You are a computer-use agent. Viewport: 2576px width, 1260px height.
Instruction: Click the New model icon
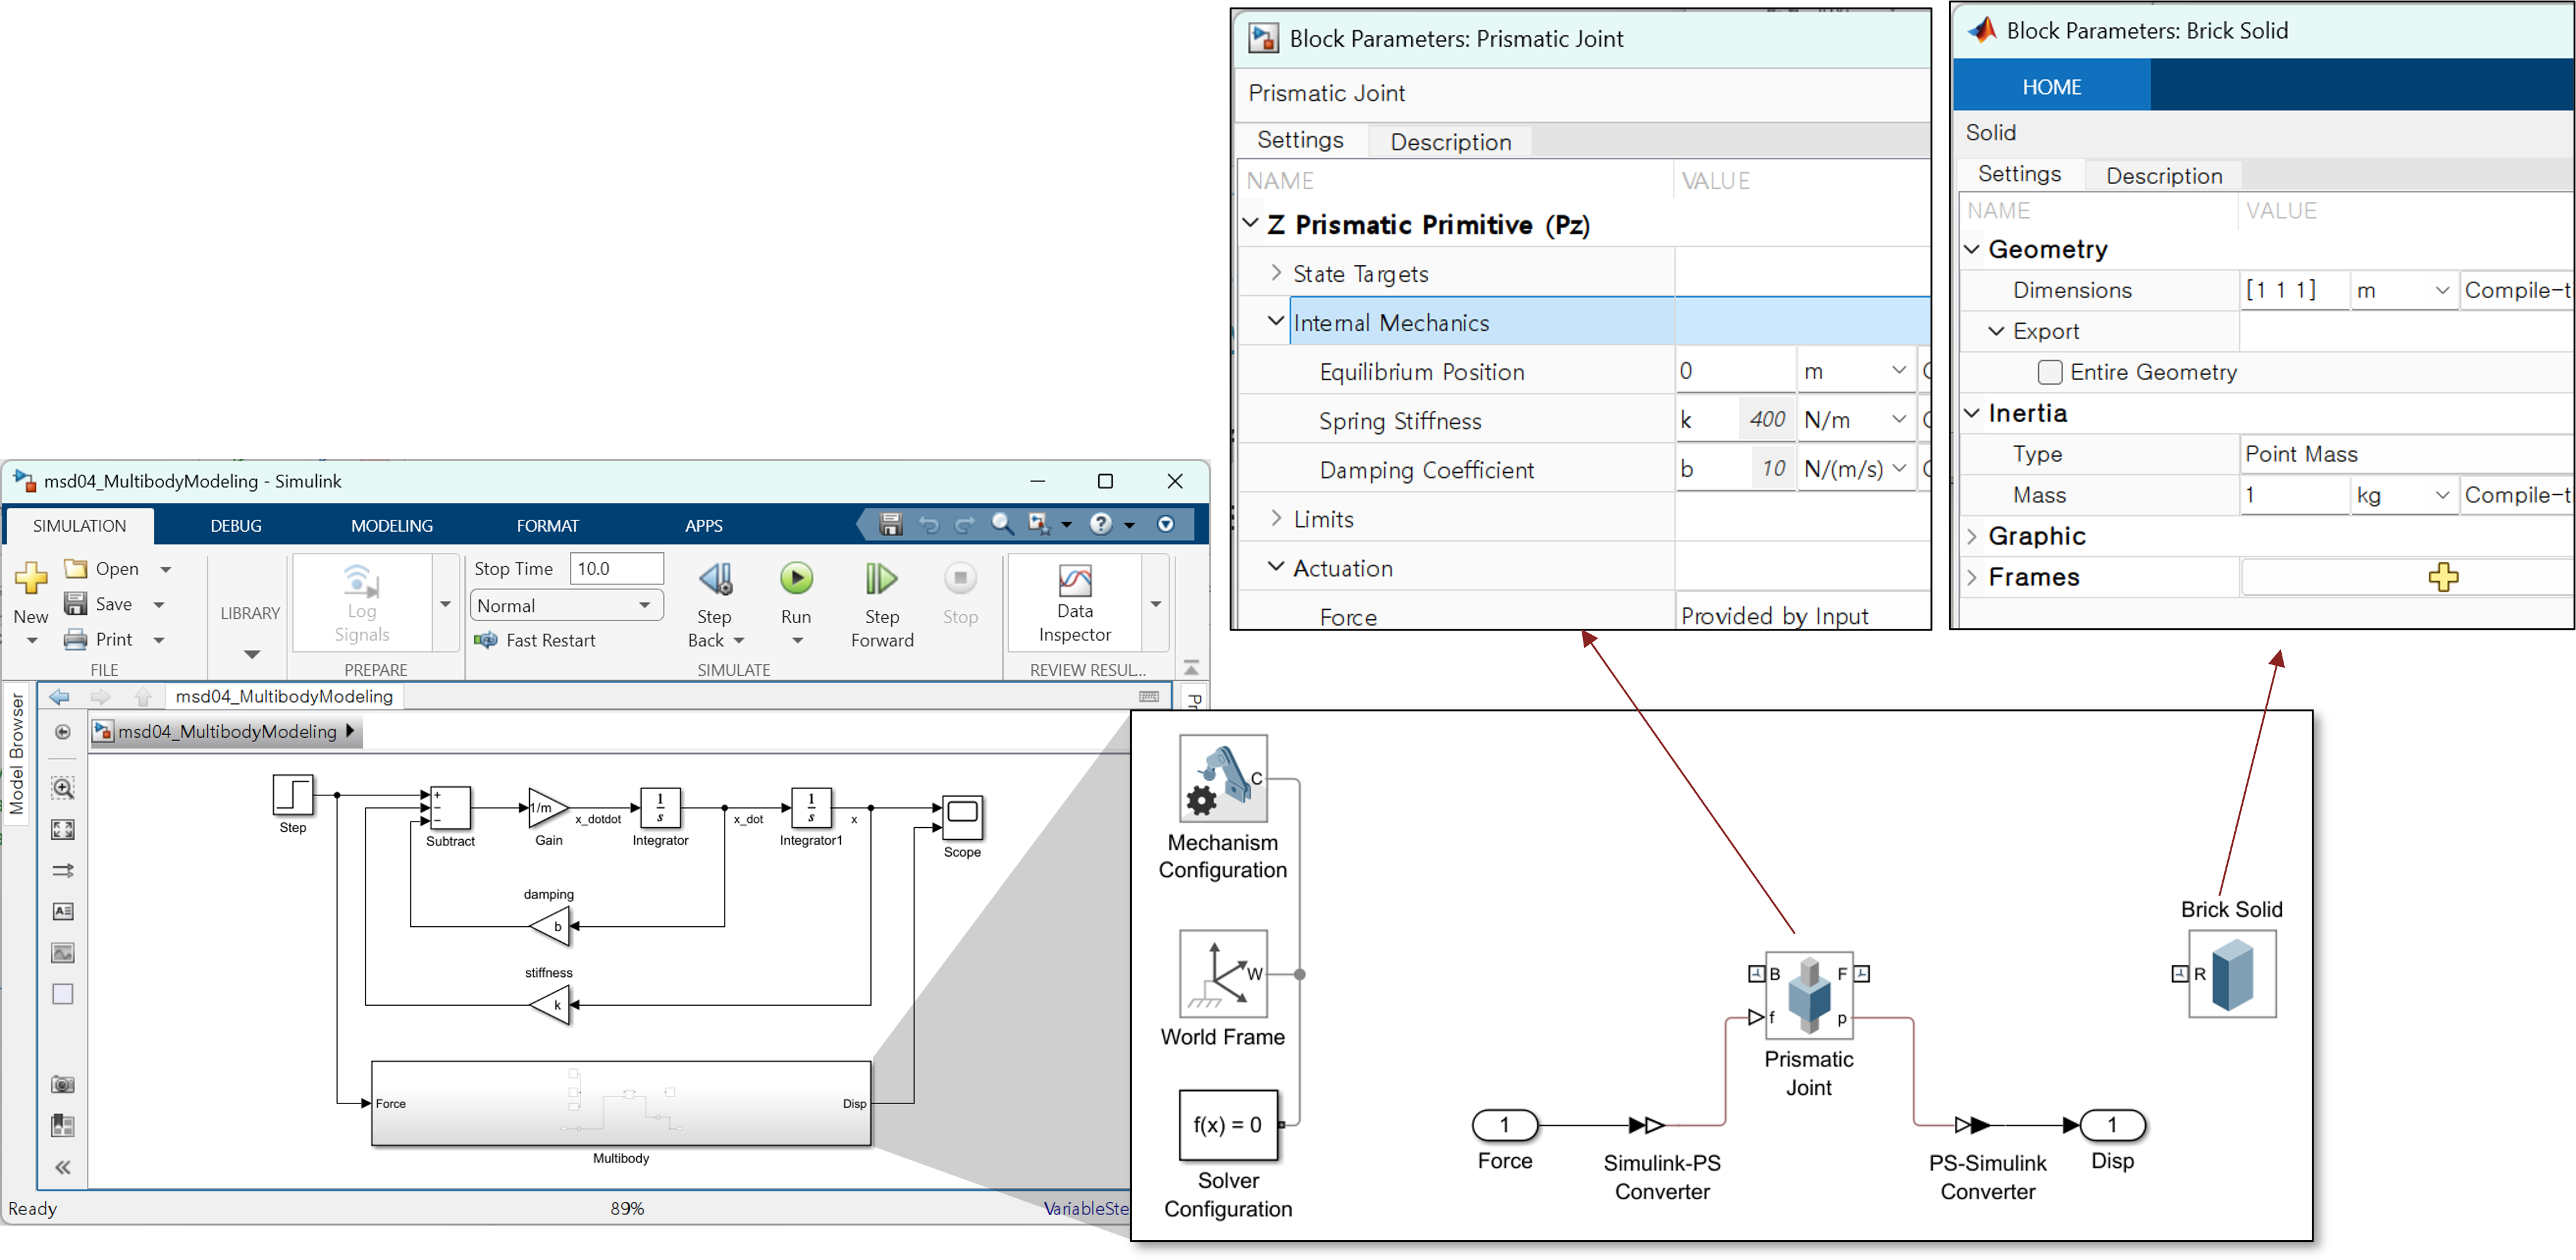point(31,579)
